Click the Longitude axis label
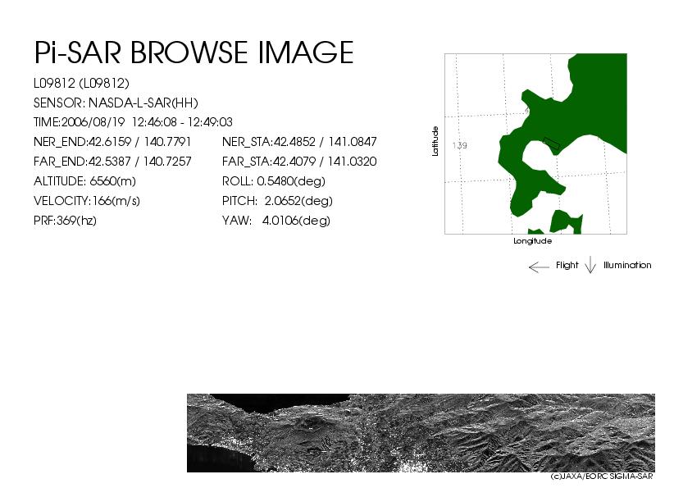674x488 pixels. 533,241
